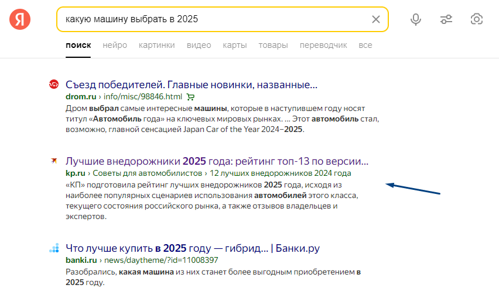Switch to the карты tab
499x302 pixels.
point(235,46)
